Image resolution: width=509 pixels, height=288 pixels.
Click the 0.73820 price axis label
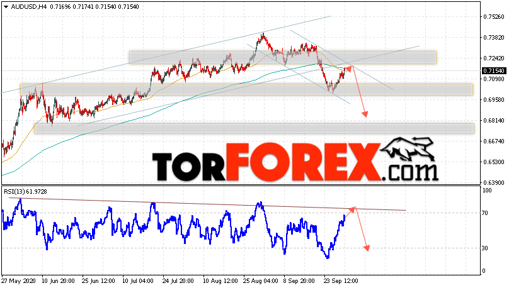(x=494, y=38)
